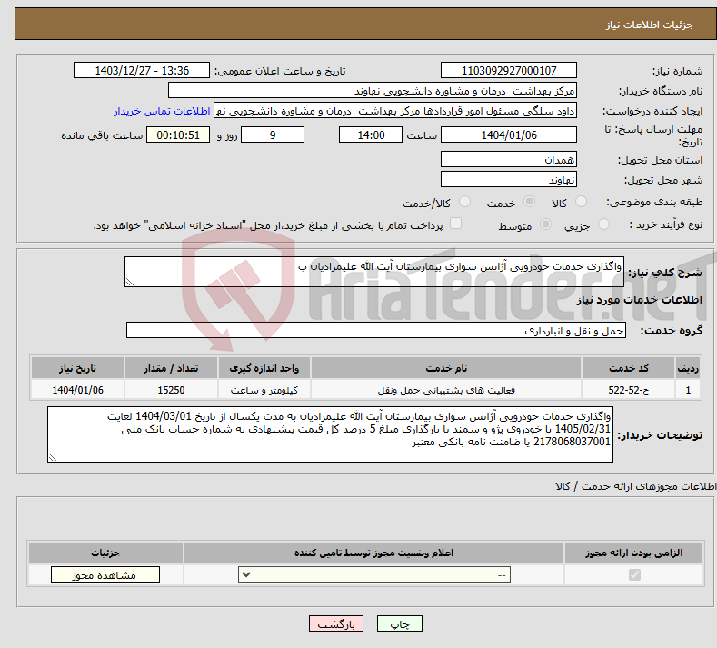Screen dimensions: 717x648
Task: Click the تعداد / مقدار column header
Action: click(171, 368)
